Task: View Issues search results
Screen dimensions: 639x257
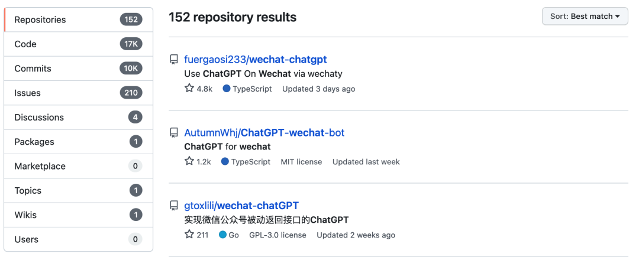Action: click(27, 93)
